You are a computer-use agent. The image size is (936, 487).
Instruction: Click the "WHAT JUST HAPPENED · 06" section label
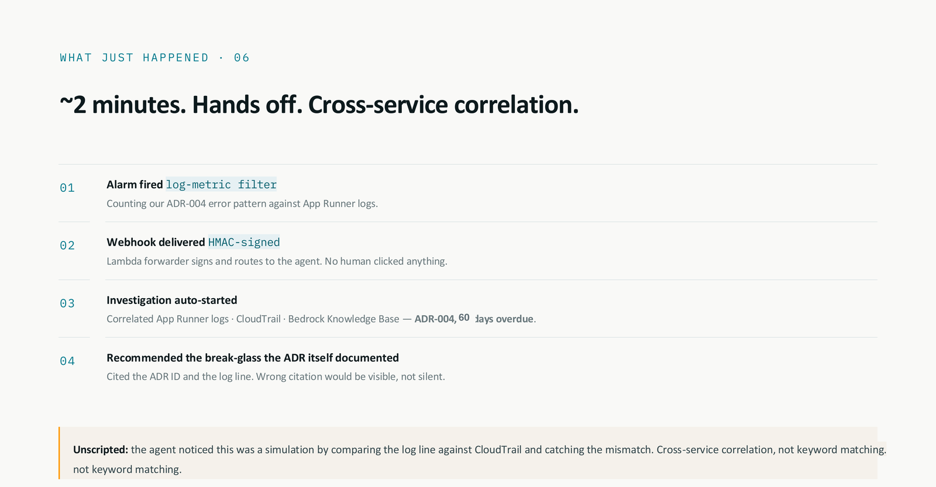click(x=154, y=58)
